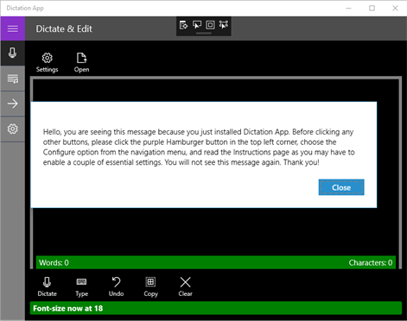Open the notes list icon in the sidebar

coord(13,79)
